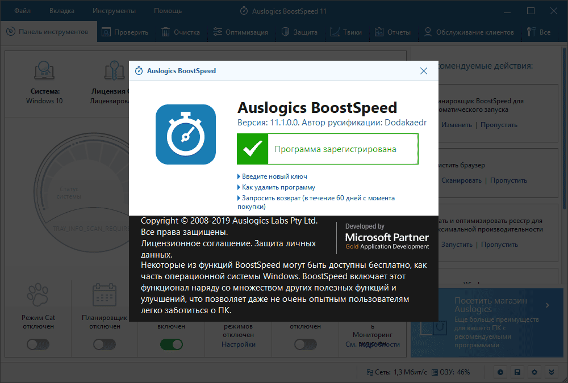This screenshot has height=383, width=568.
Task: Open the Все tools tab
Action: point(538,32)
